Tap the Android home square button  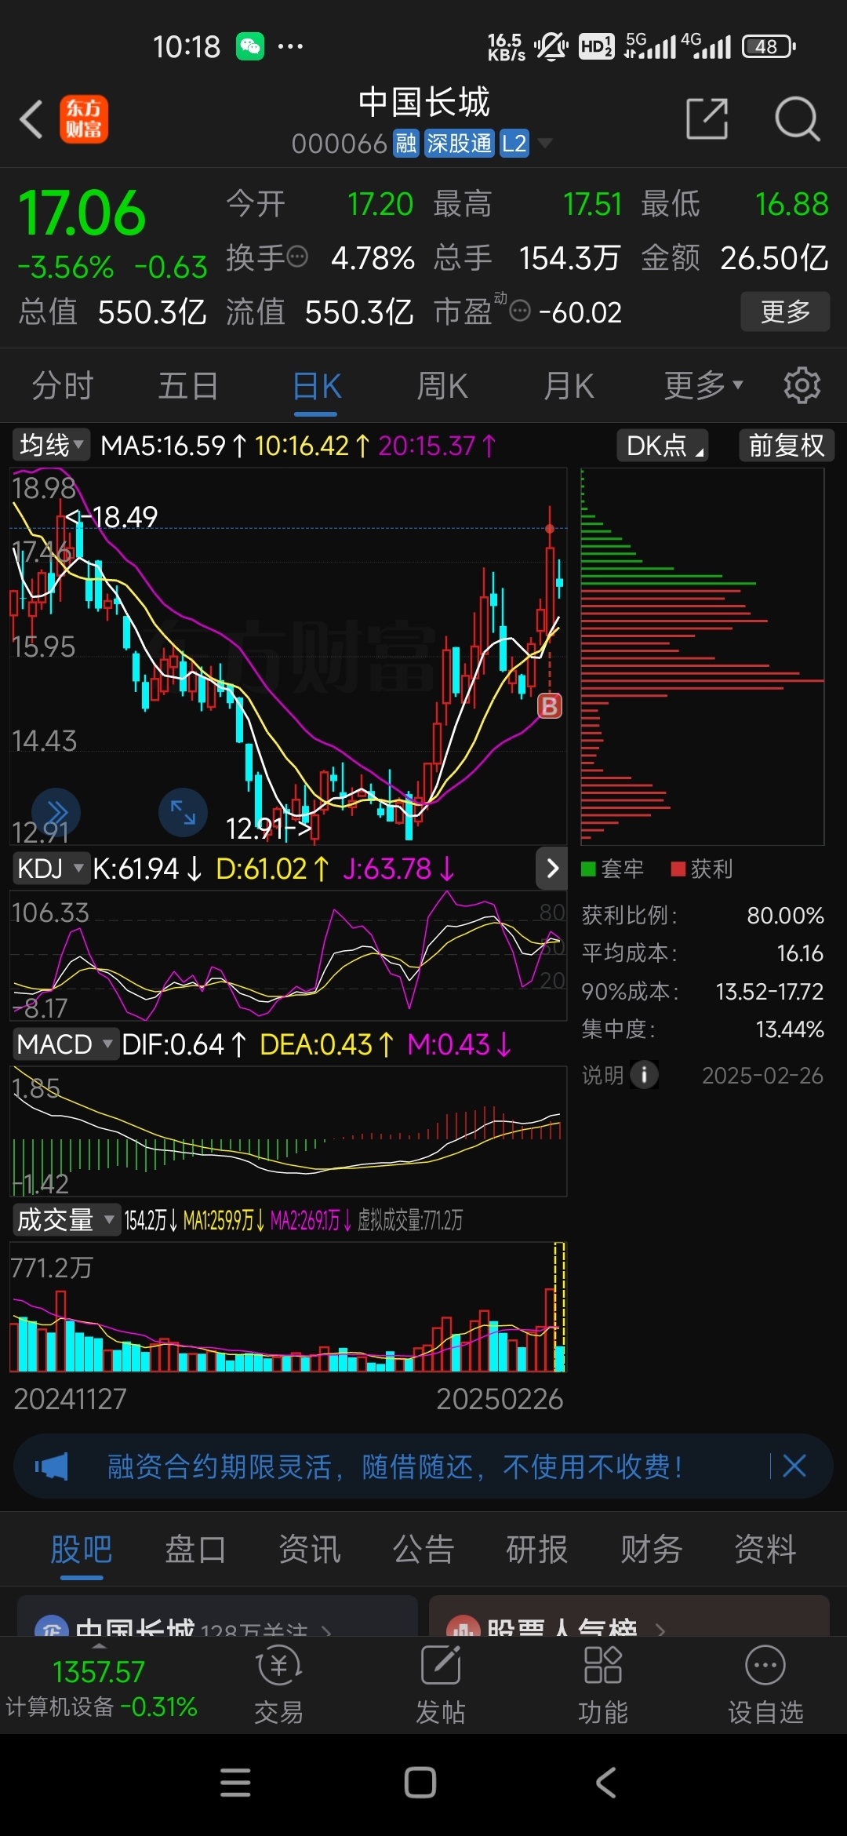(420, 1783)
